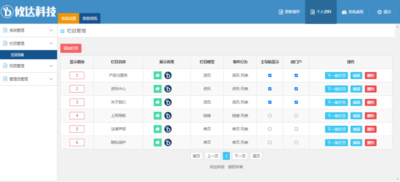400x182 pixels.
Task: Click 栏目名称 column header
Action: pos(118,62)
